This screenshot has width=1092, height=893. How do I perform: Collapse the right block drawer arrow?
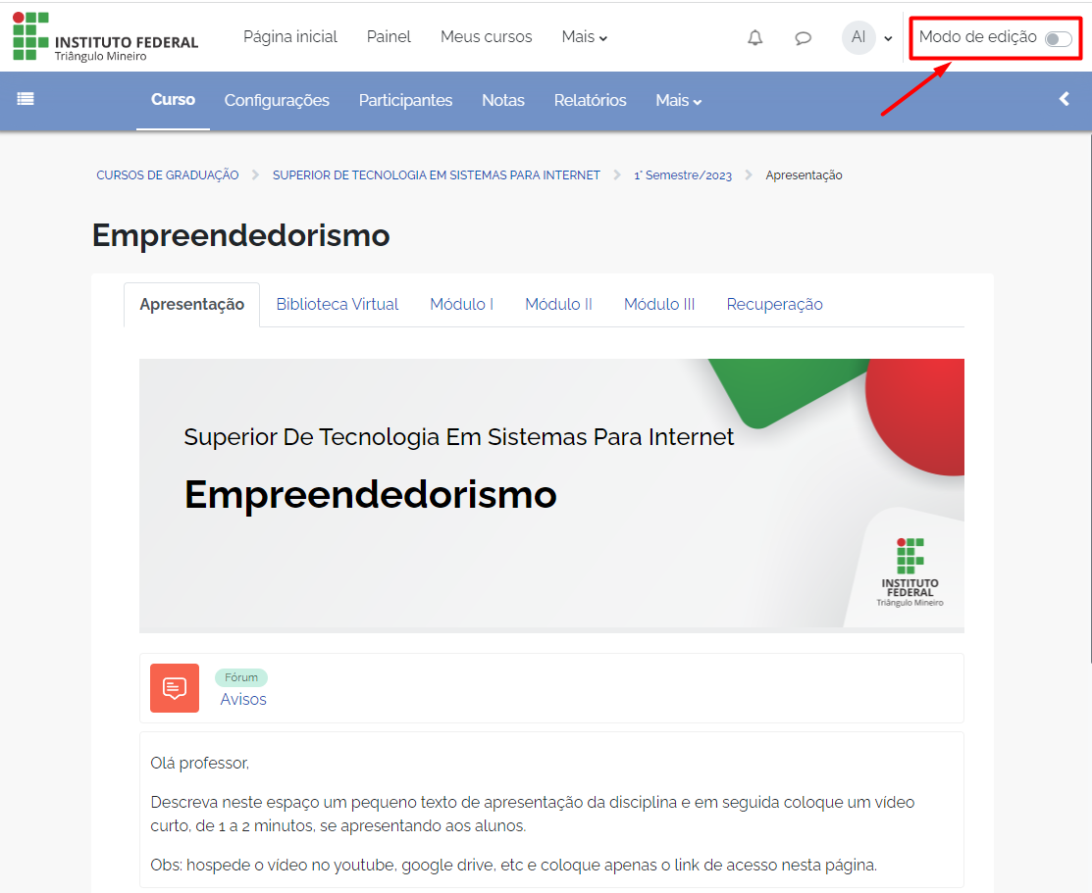pyautogui.click(x=1065, y=99)
